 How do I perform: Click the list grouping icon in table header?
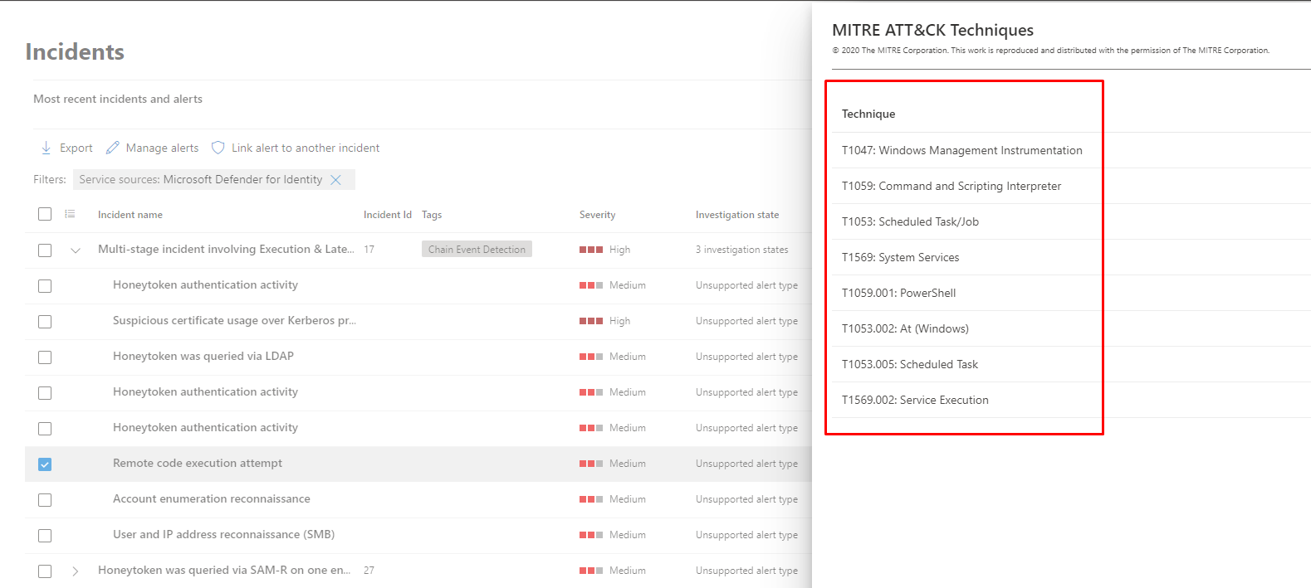[x=71, y=214]
